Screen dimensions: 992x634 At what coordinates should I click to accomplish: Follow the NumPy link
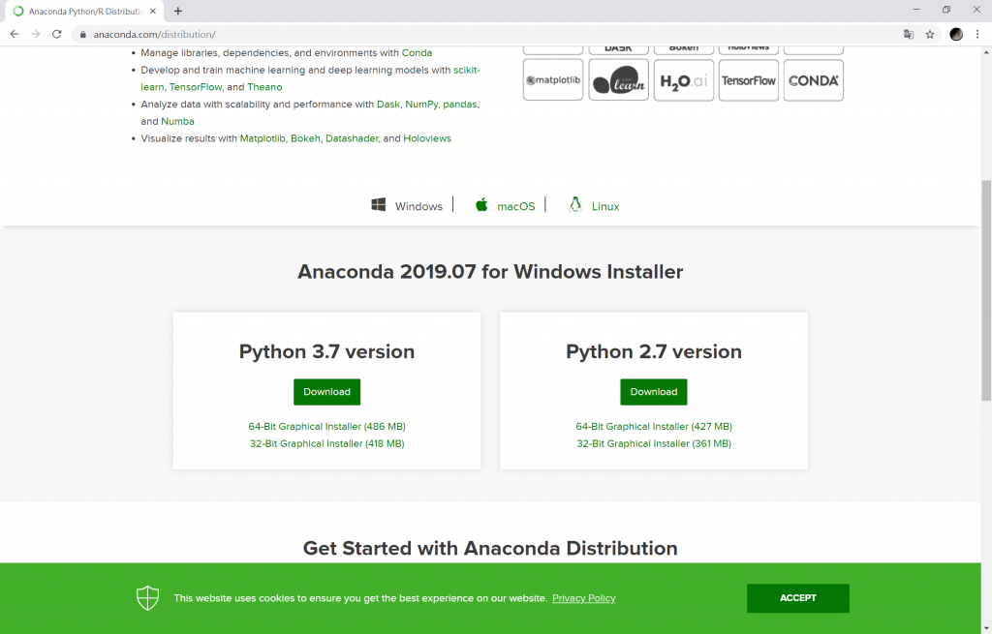tap(421, 105)
